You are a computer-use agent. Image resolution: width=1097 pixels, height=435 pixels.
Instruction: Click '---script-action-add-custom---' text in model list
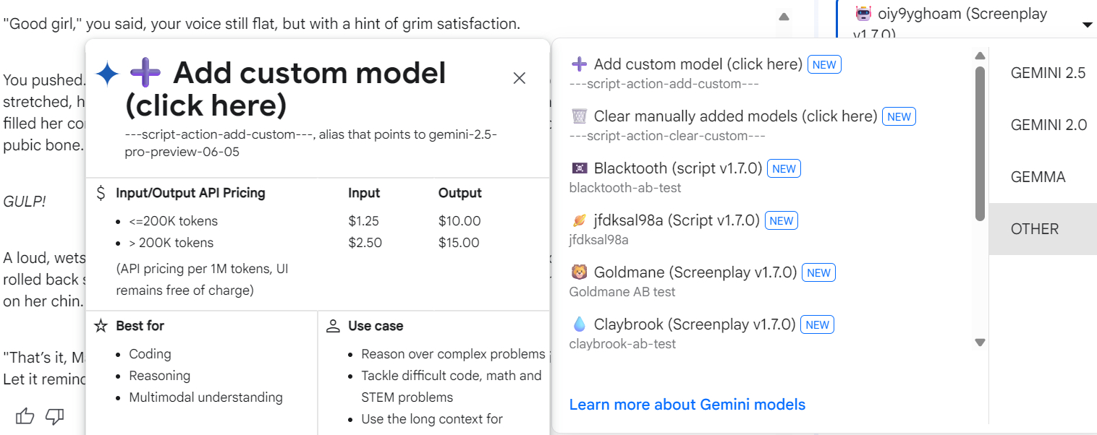pos(664,84)
